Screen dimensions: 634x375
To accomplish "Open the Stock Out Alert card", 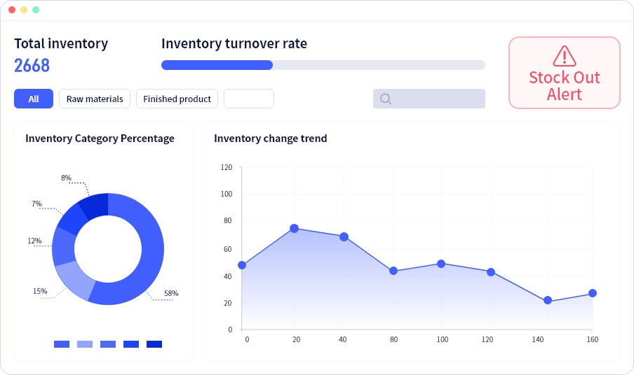I will [x=565, y=73].
